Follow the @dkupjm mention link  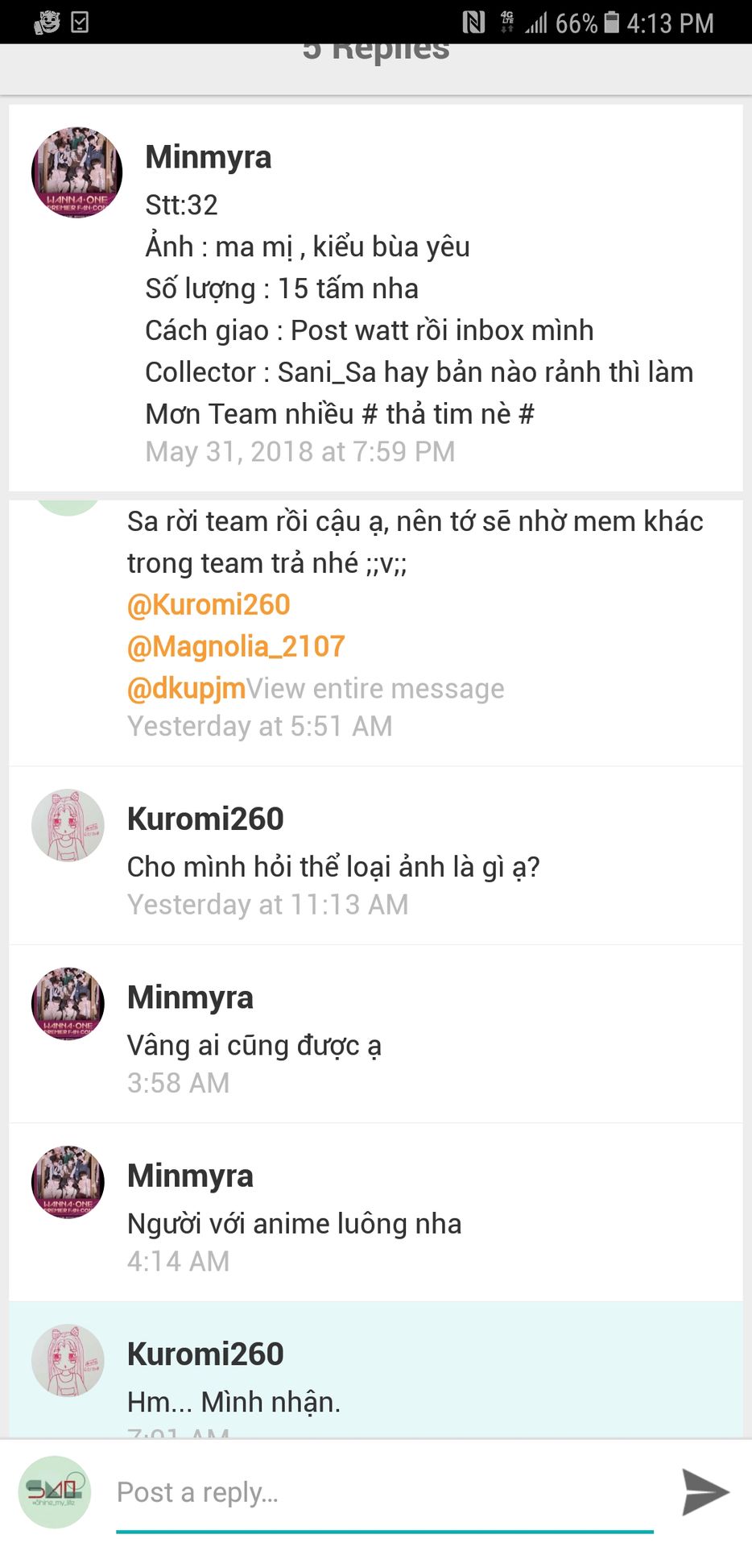tap(186, 688)
